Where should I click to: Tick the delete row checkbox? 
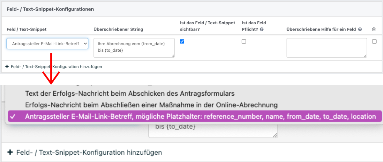click(374, 41)
